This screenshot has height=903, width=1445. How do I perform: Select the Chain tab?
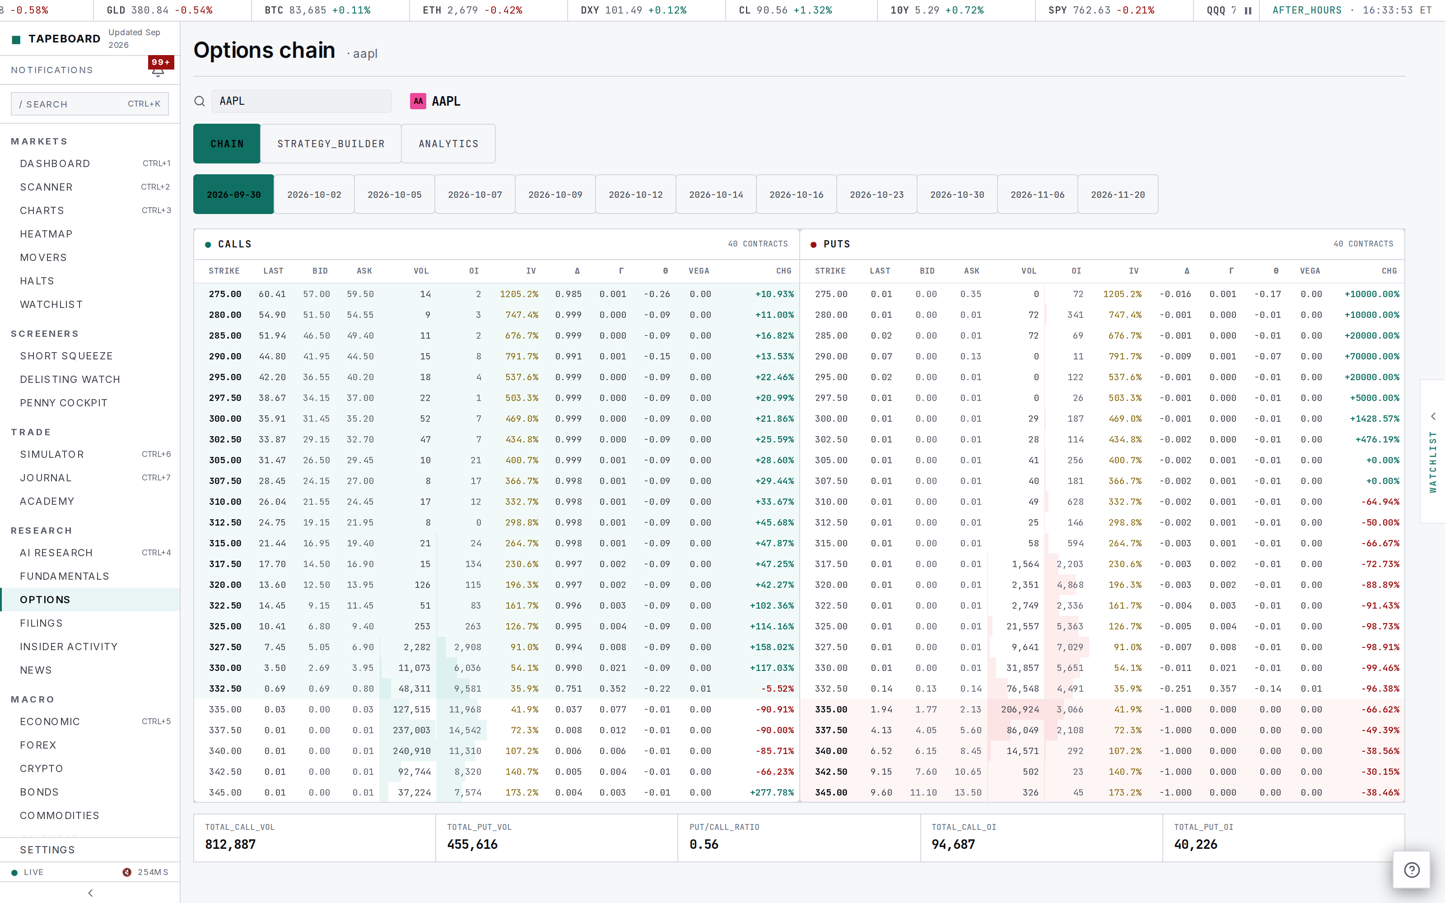pos(227,144)
